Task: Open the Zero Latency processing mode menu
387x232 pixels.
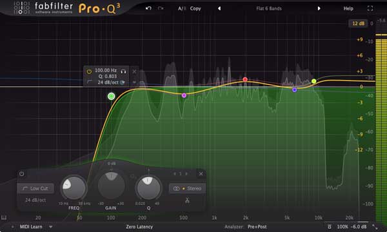Action: (139, 227)
